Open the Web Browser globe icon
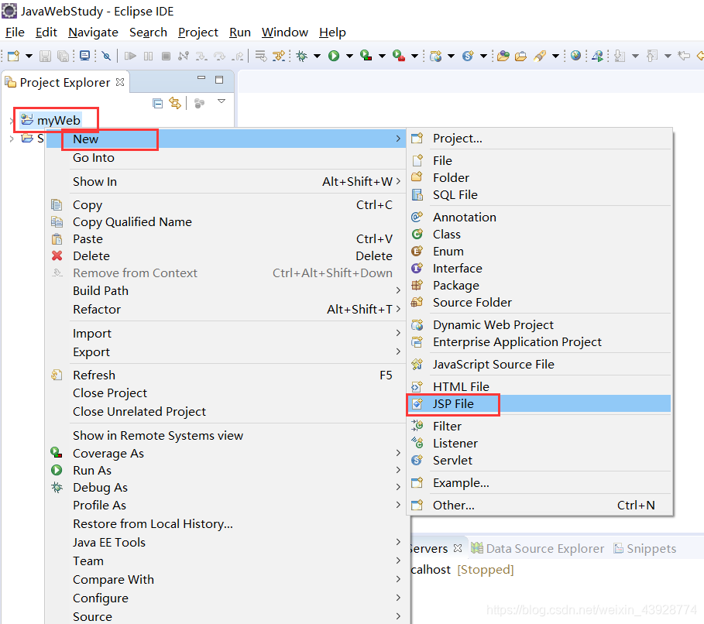 [x=575, y=56]
